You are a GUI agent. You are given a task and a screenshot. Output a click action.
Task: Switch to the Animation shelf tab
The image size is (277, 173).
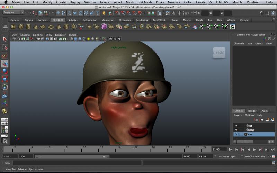tap(108, 20)
